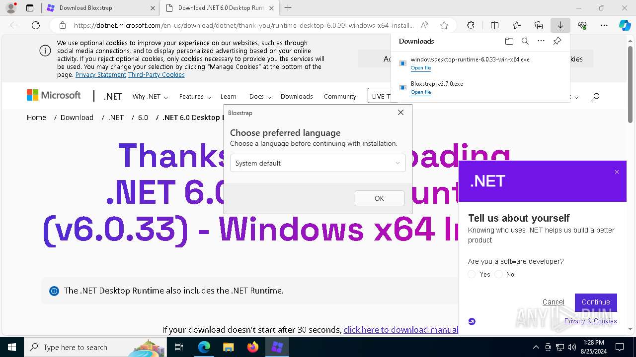The width and height of the screenshot is (636, 357).
Task: Open more options in Downloads panel
Action: [x=541, y=41]
